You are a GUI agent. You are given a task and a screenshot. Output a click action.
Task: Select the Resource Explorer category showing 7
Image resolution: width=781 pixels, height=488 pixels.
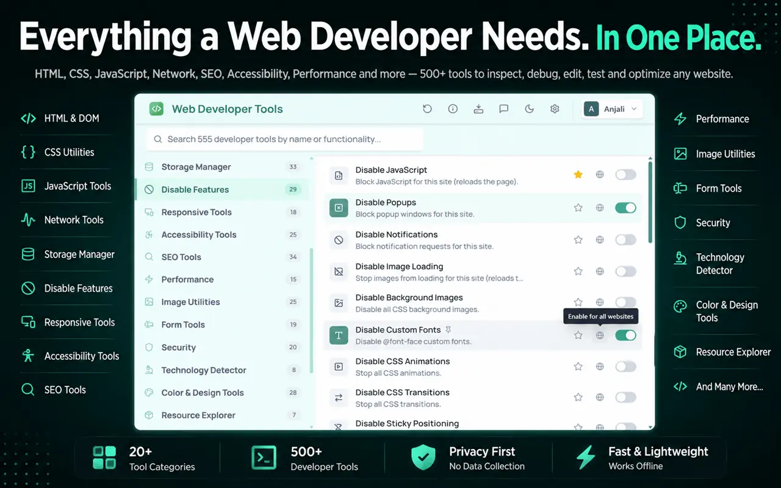coord(222,415)
